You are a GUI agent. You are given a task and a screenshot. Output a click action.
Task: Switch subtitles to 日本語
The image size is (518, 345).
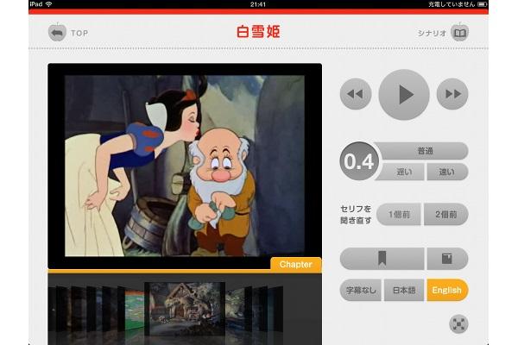point(403,291)
